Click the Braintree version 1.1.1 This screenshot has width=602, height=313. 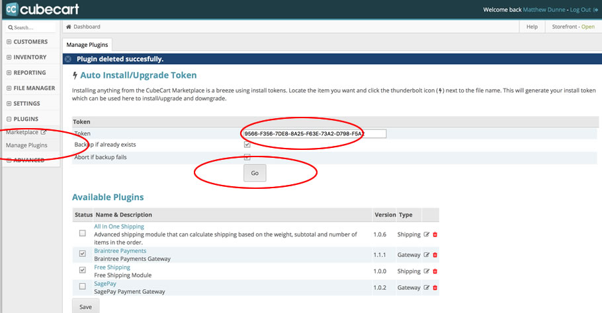pyautogui.click(x=380, y=255)
